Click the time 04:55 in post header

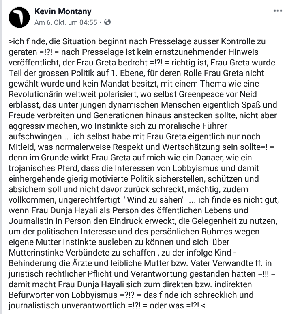click(88, 22)
